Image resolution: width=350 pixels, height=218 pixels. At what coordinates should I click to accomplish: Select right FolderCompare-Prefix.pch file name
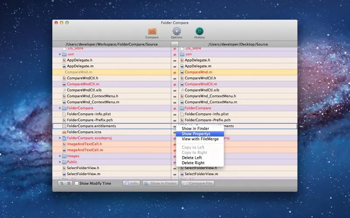(x=207, y=120)
